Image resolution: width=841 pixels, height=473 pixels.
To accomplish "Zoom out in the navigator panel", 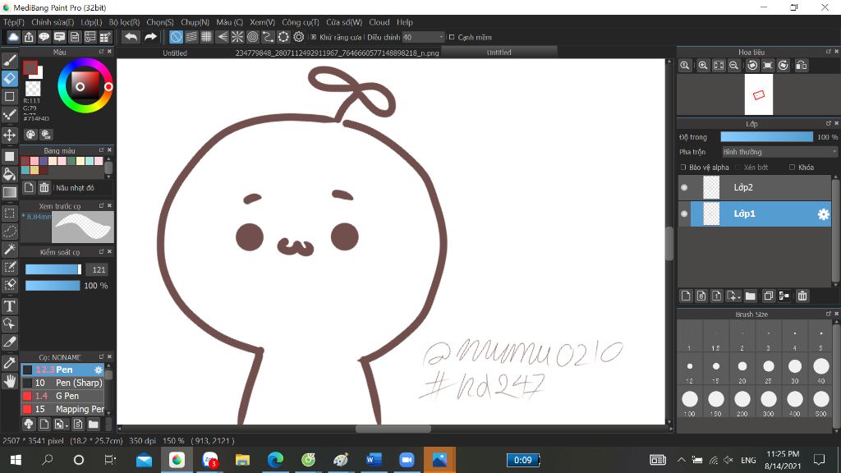I will point(733,66).
